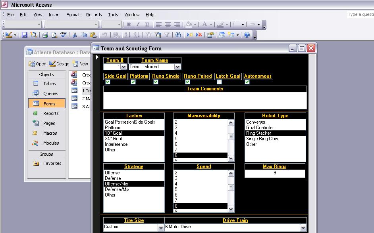Click the Fill/Back Color bucket swatch
The width and height of the screenshot is (374, 233).
click(189, 24)
